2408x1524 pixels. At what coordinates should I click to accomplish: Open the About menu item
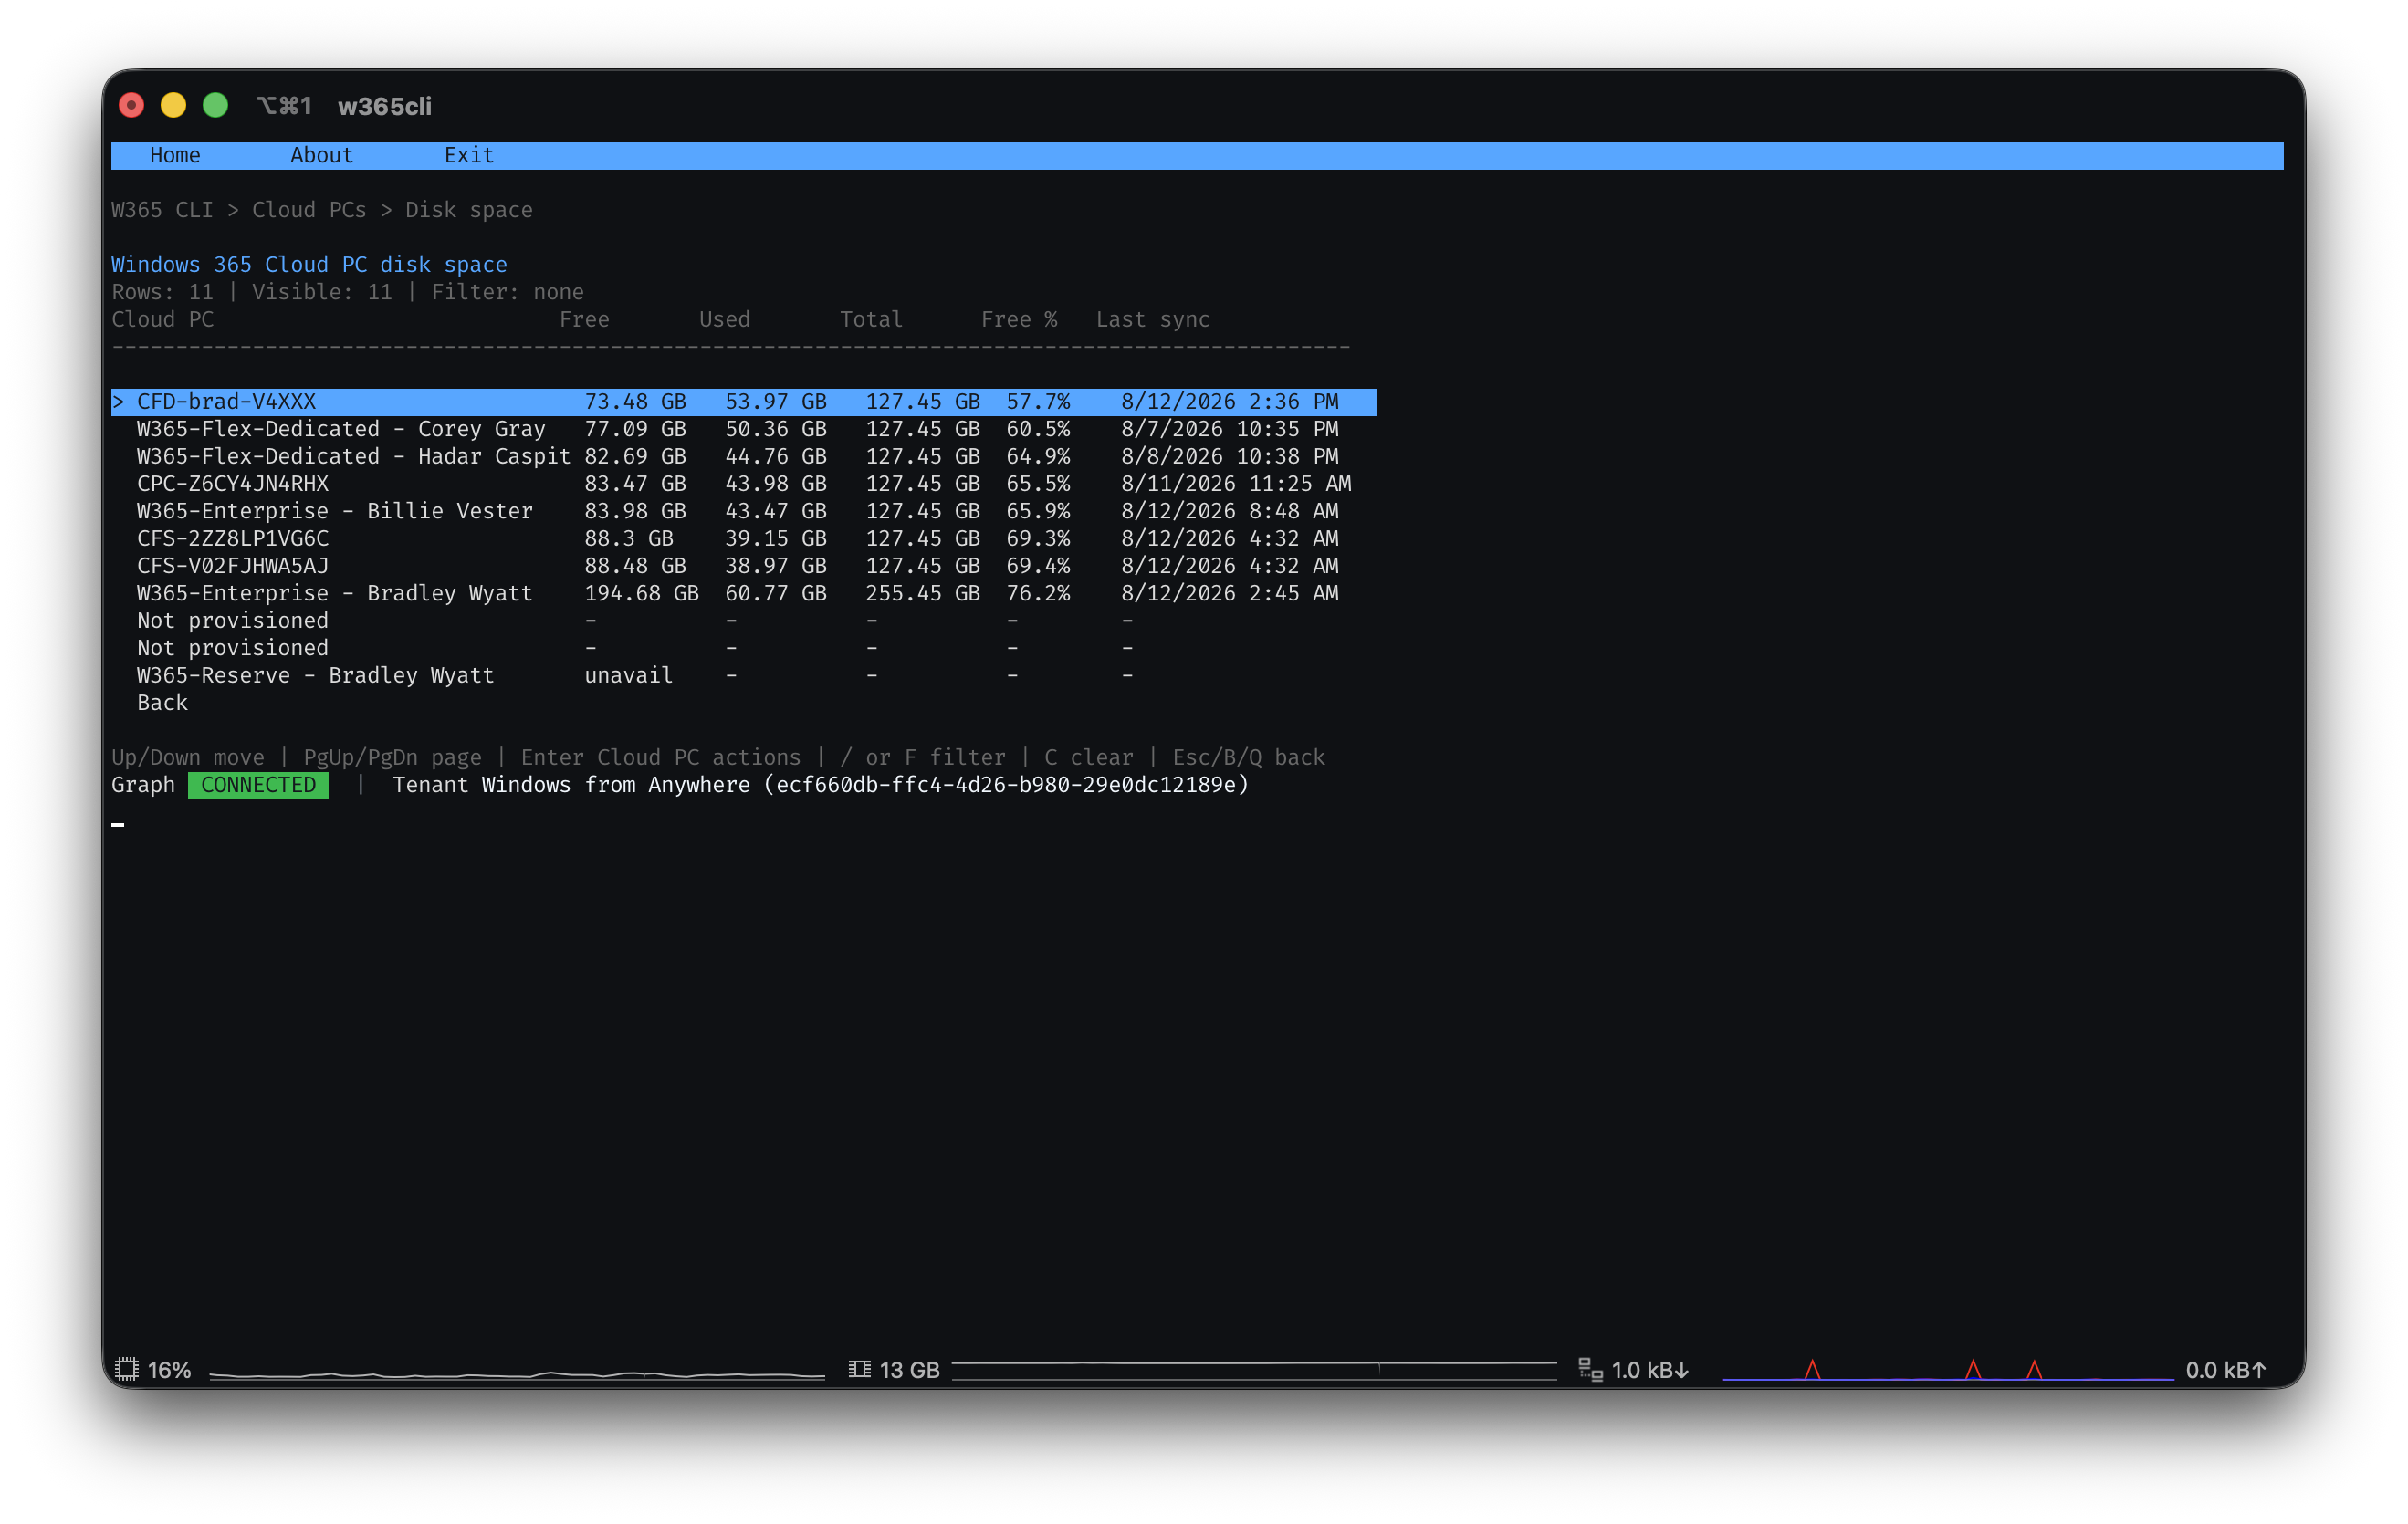[321, 155]
